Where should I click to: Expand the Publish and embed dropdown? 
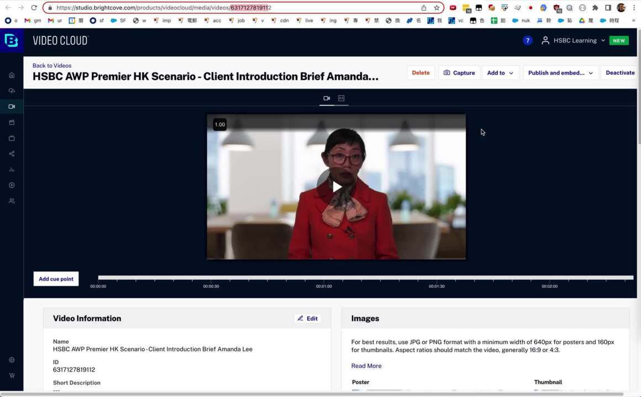[x=560, y=73]
